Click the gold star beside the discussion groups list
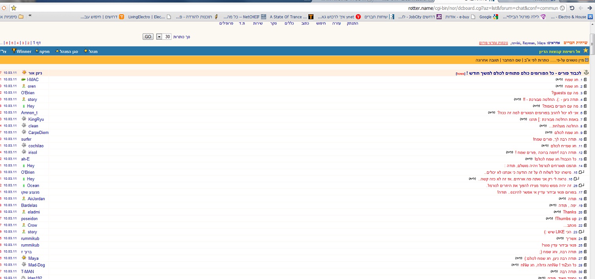595x279 pixels. tap(585, 51)
